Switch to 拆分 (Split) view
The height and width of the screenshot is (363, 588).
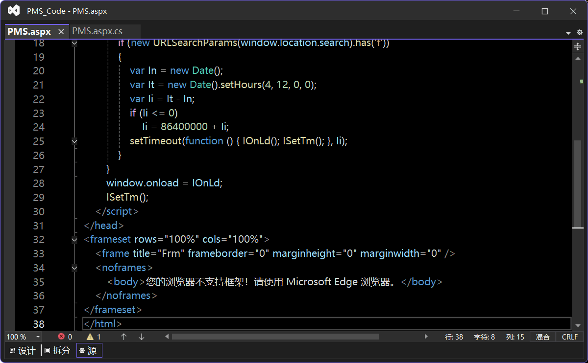coord(57,350)
